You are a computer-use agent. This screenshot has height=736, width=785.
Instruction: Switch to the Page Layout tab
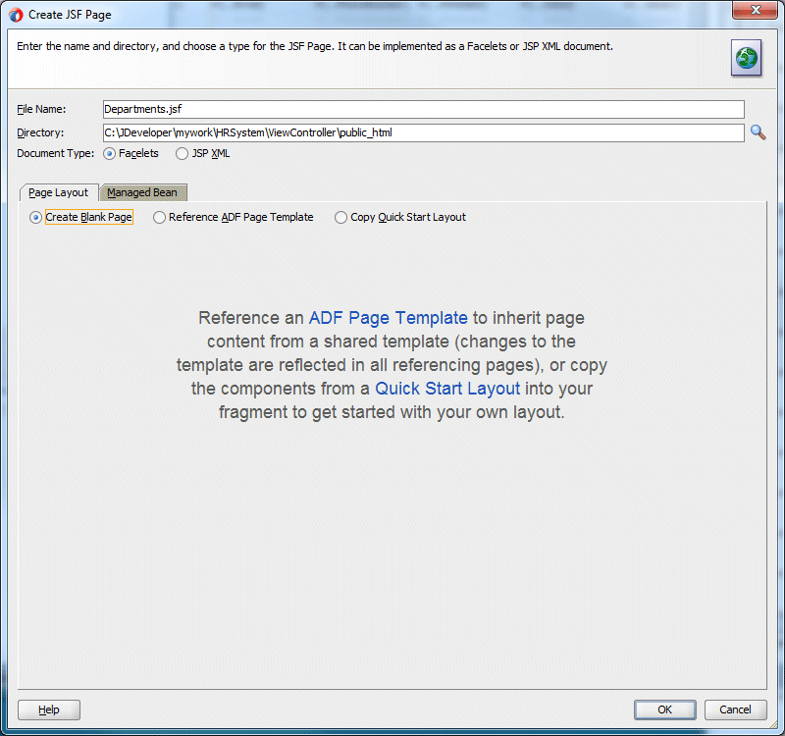coord(59,192)
